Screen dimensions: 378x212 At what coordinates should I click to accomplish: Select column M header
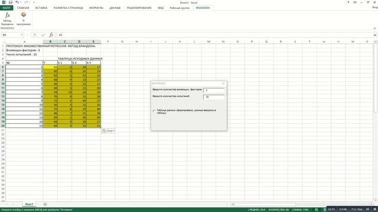pos(208,42)
